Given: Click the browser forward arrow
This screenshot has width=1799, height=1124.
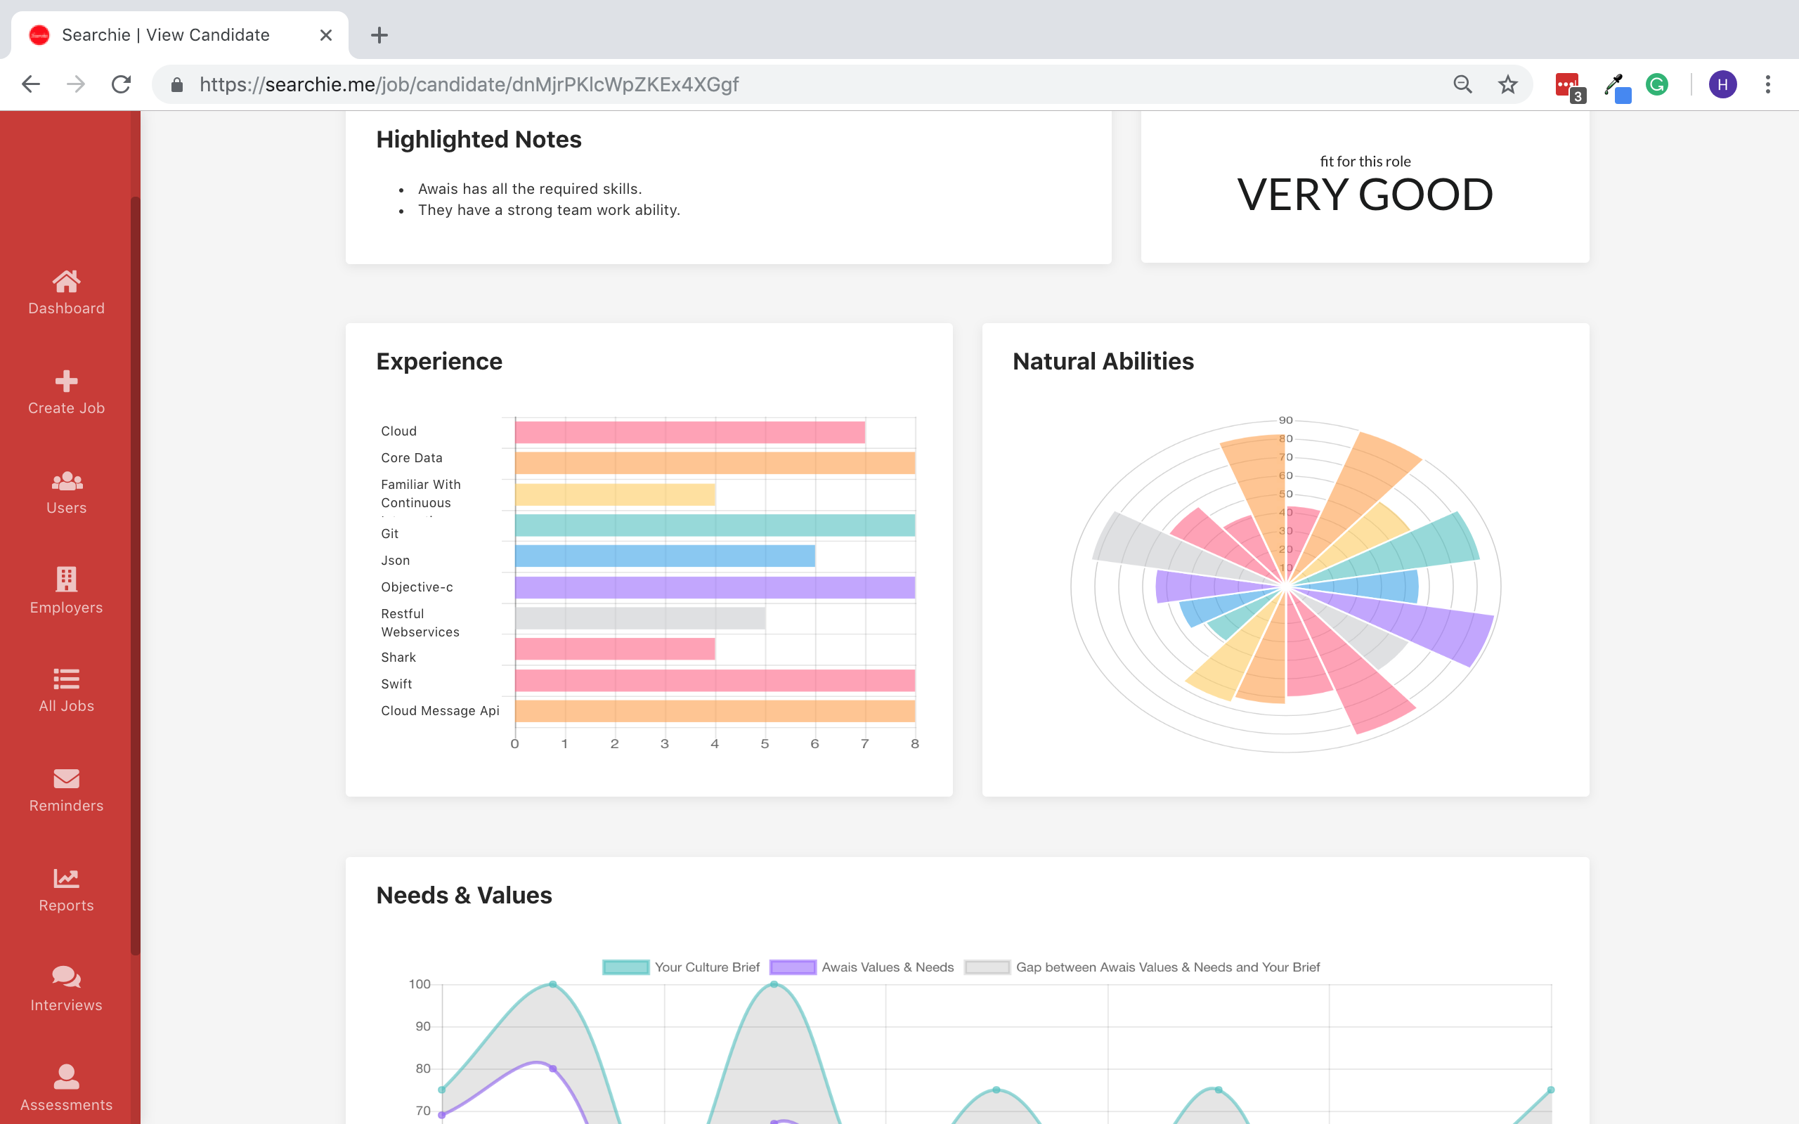Looking at the screenshot, I should [x=76, y=84].
